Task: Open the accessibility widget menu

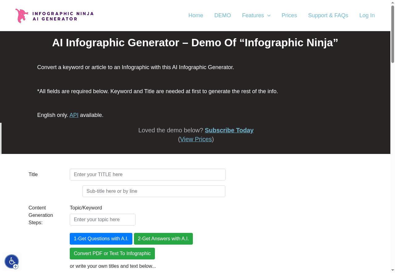Action: 12,261
